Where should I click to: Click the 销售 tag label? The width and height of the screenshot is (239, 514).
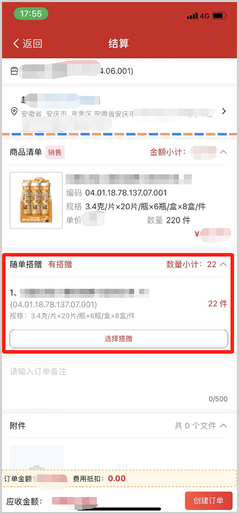point(55,152)
